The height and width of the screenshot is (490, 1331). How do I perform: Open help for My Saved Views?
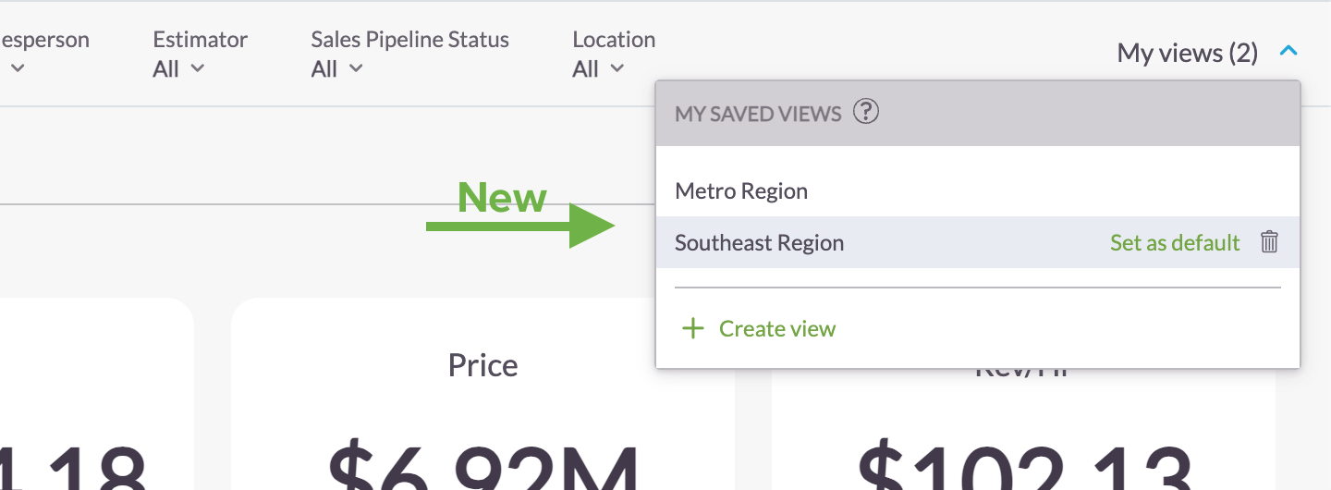click(865, 113)
